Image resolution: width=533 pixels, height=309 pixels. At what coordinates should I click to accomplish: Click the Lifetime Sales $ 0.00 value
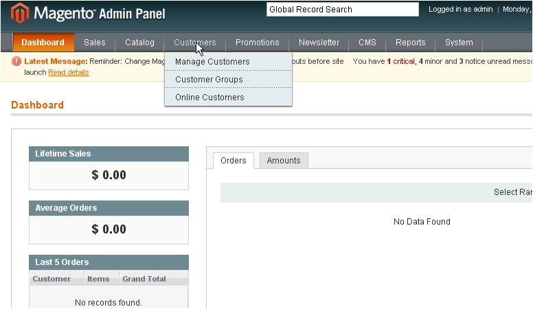click(109, 175)
